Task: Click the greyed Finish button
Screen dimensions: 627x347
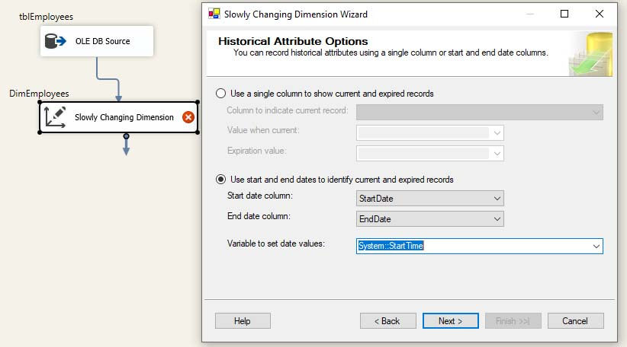Action: coord(513,320)
